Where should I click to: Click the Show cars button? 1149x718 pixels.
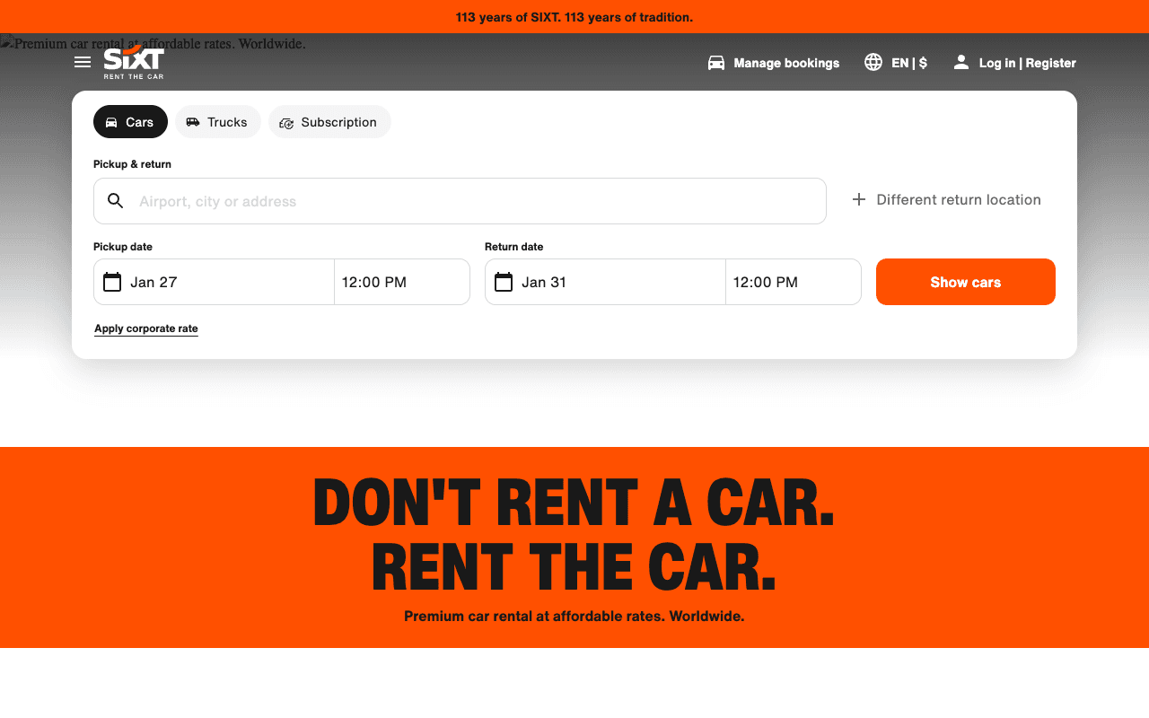[965, 281]
